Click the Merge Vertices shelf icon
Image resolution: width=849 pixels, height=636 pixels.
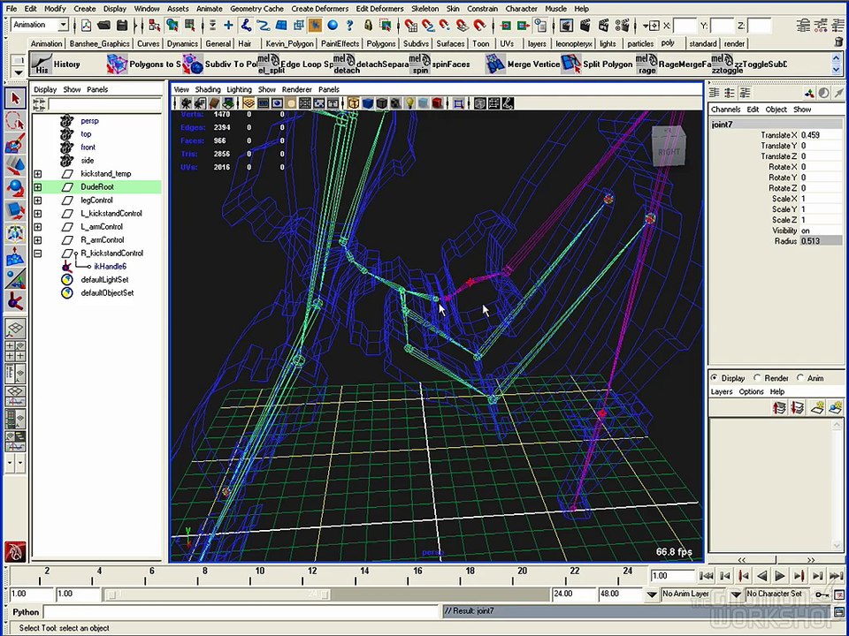[x=495, y=64]
